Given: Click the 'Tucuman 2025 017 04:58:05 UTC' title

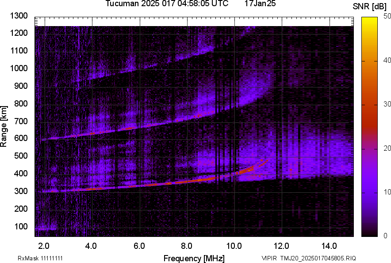Looking at the screenshot, I should point(167,4).
